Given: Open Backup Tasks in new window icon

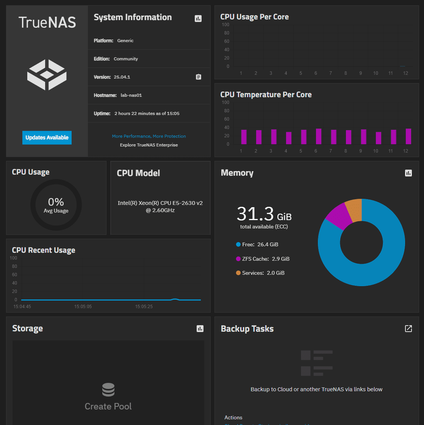Looking at the screenshot, I should pos(408,329).
